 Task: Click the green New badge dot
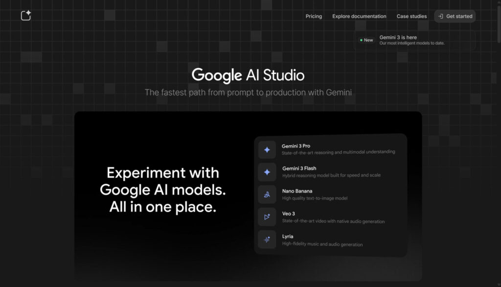[362, 40]
